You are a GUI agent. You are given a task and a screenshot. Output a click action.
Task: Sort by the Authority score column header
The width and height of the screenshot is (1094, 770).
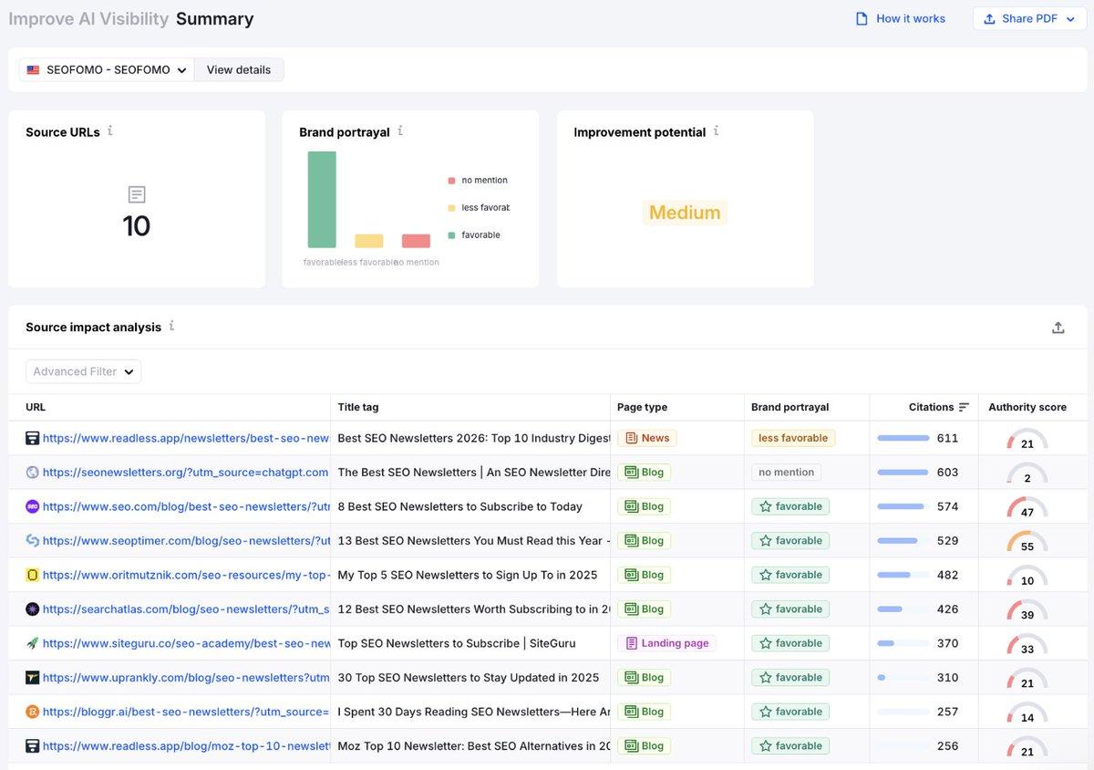[1027, 407]
